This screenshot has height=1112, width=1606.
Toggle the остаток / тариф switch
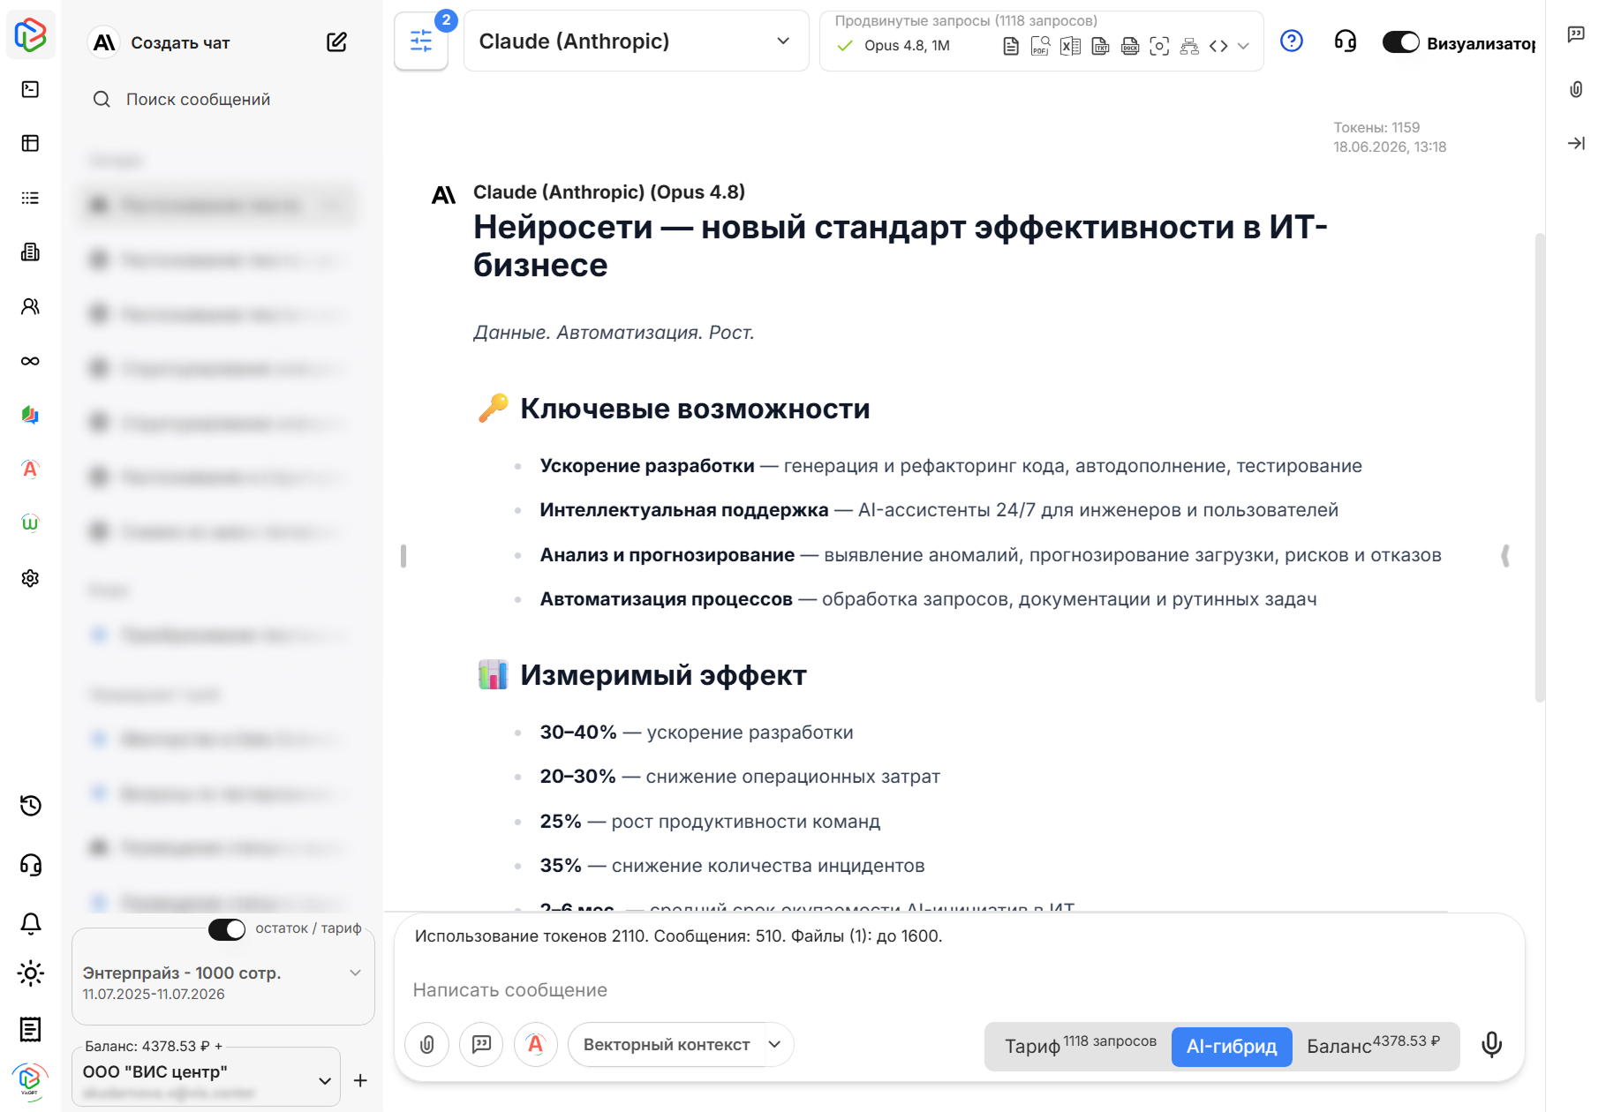tap(227, 929)
